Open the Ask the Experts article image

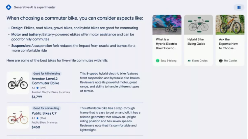pos(230,25)
